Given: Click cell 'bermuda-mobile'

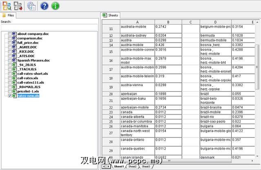Looking at the screenshot, I should [216, 40].
